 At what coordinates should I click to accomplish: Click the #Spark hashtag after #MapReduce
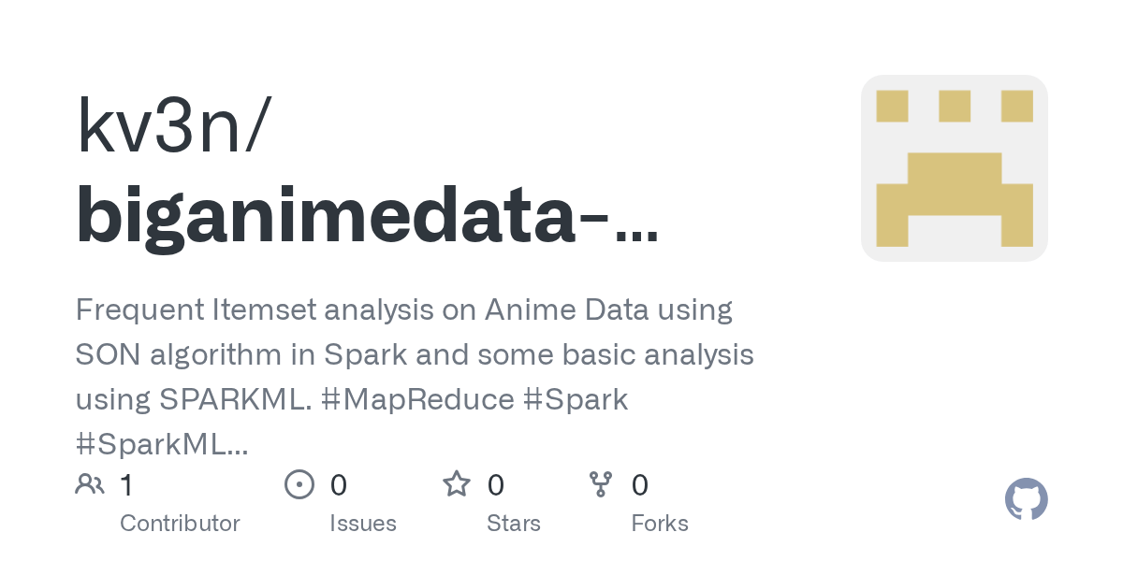[x=576, y=399]
